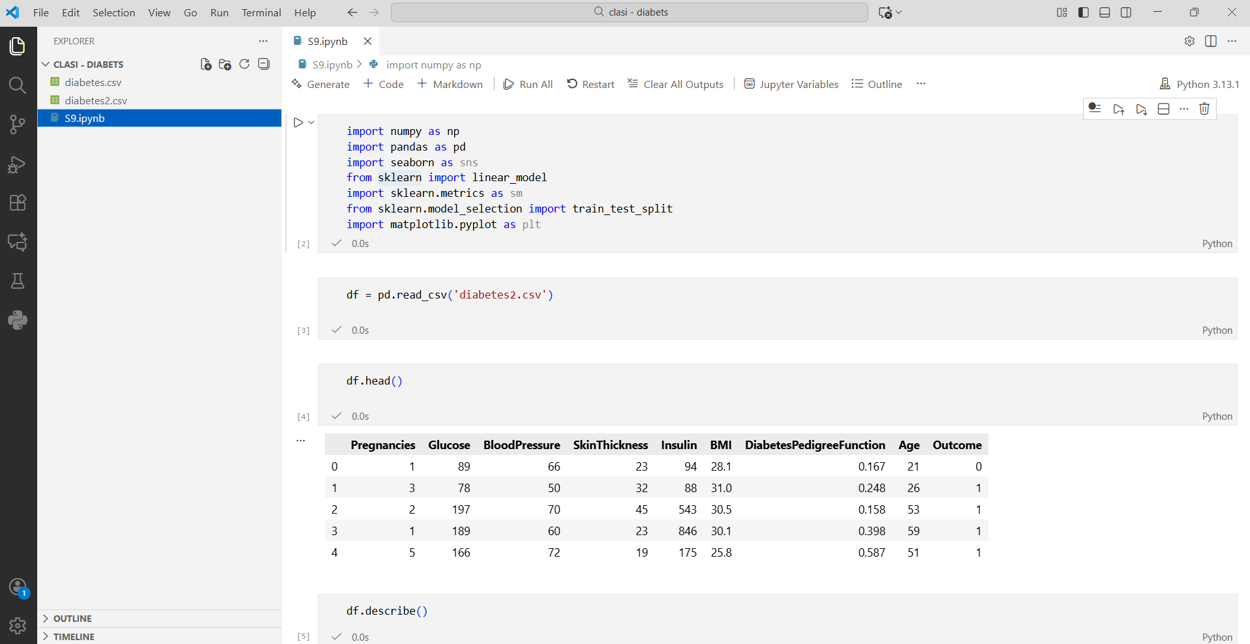The image size is (1250, 644).
Task: Open the Python sidebar view
Action: [18, 320]
